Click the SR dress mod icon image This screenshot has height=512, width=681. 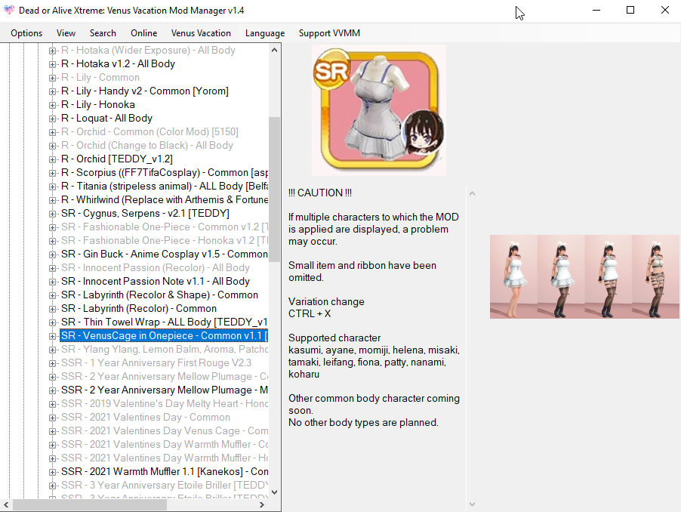(x=379, y=109)
